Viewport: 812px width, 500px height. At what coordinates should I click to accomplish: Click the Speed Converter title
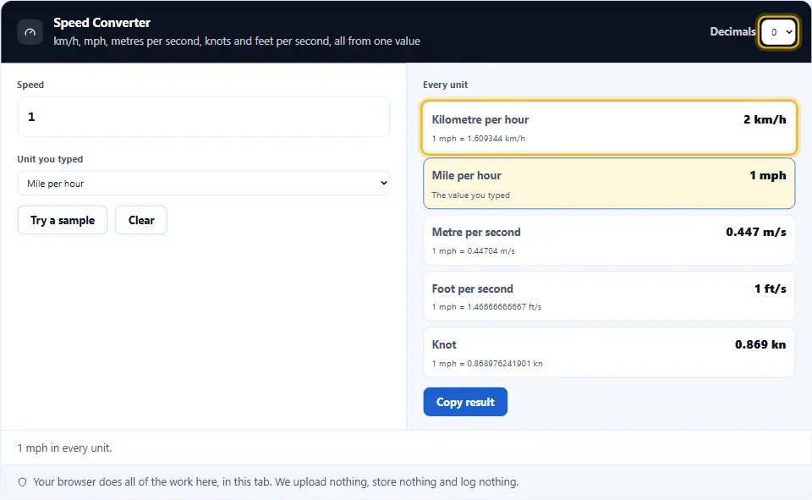(102, 23)
